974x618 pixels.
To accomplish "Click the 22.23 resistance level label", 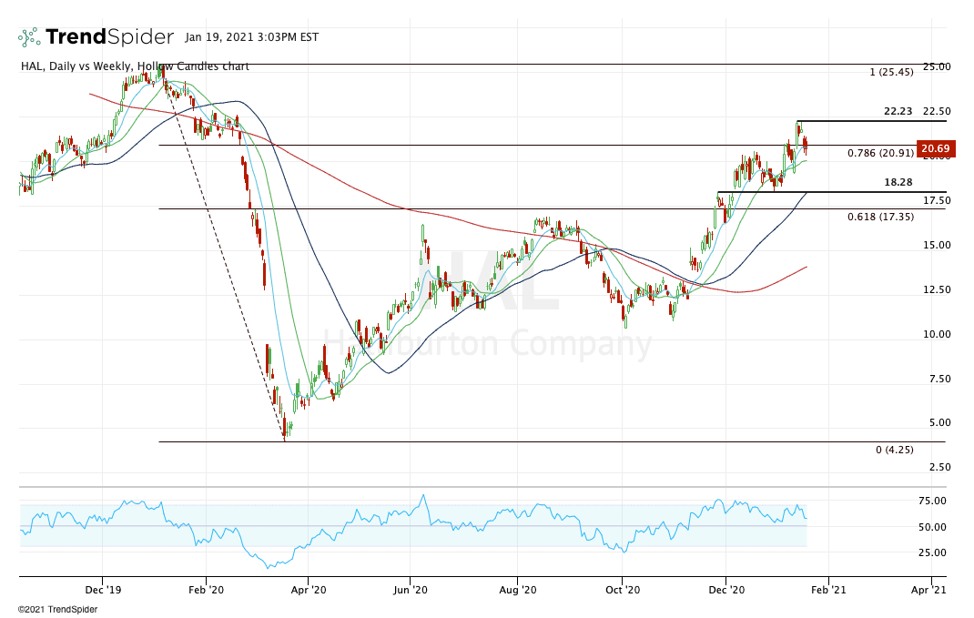I will [x=898, y=111].
